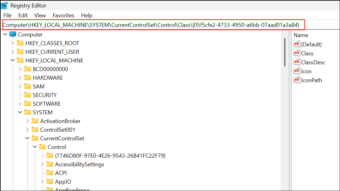Click the HKEY_CLASSES_ROOT folder icon

coord(20,43)
